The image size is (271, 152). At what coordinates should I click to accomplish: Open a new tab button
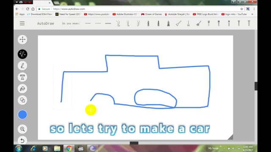(x=56, y=3)
